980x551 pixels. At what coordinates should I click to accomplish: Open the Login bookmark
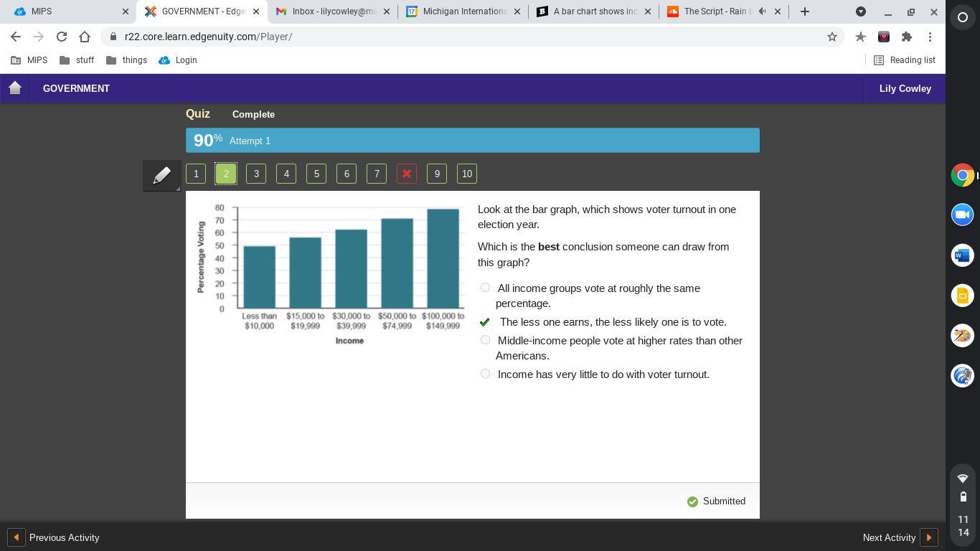click(177, 60)
